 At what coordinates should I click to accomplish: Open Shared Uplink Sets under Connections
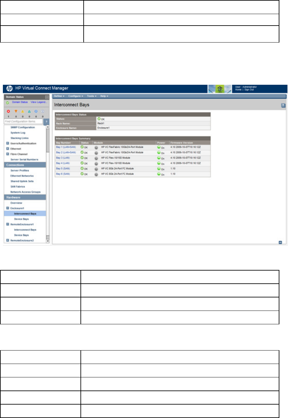[x=22, y=181]
